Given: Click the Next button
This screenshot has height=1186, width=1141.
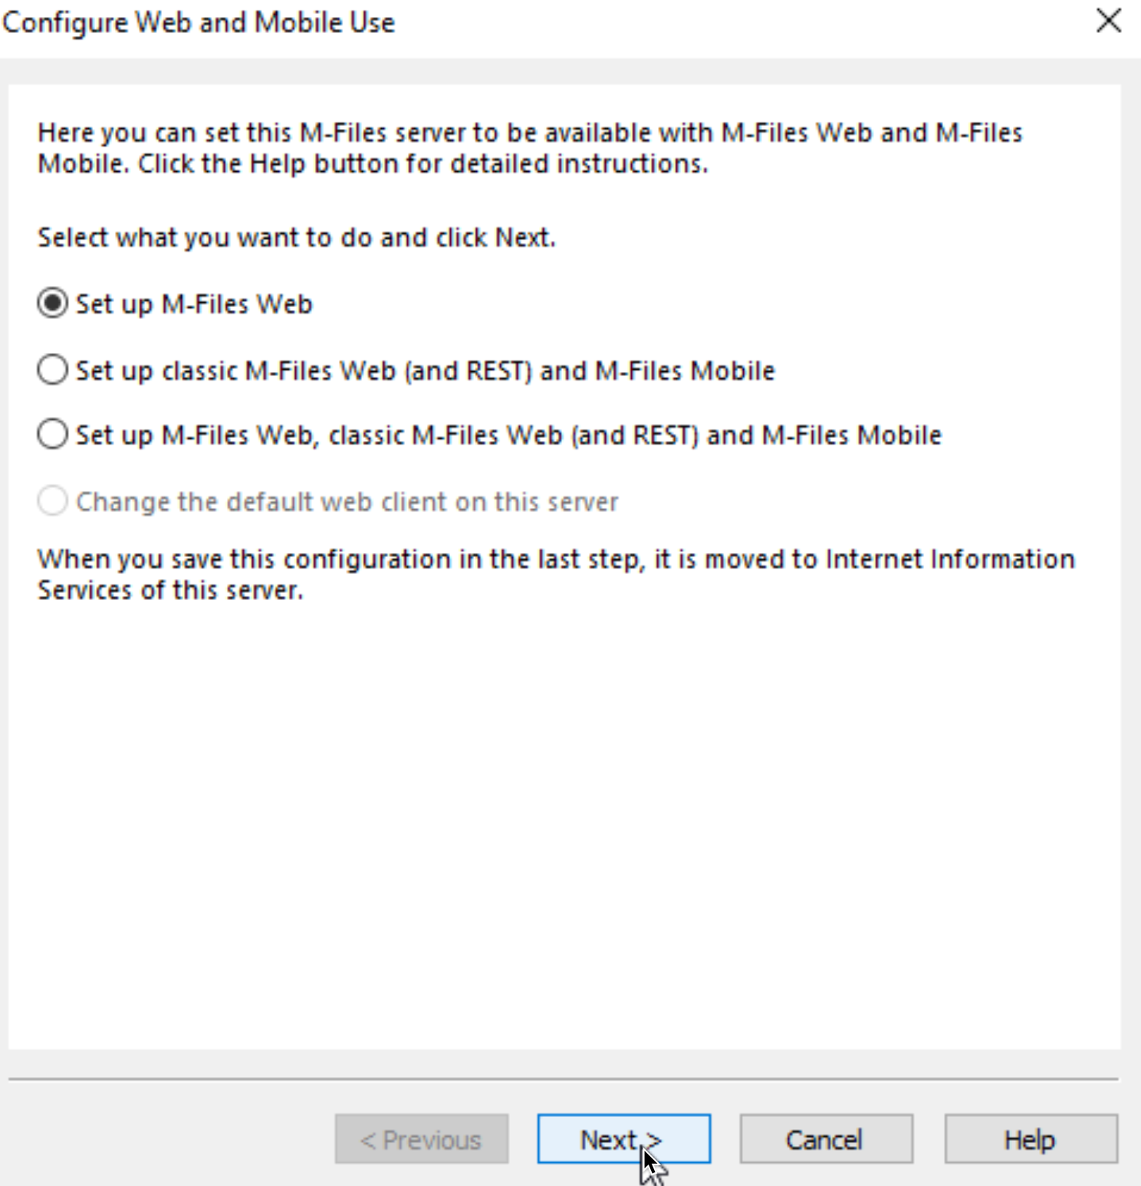Looking at the screenshot, I should pyautogui.click(x=623, y=1138).
